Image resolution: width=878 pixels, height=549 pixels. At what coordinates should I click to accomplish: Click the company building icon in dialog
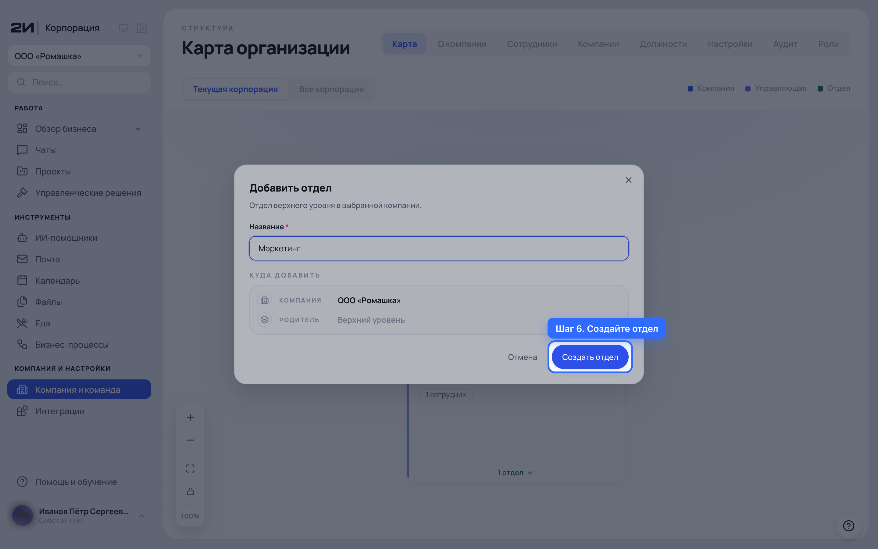265,300
